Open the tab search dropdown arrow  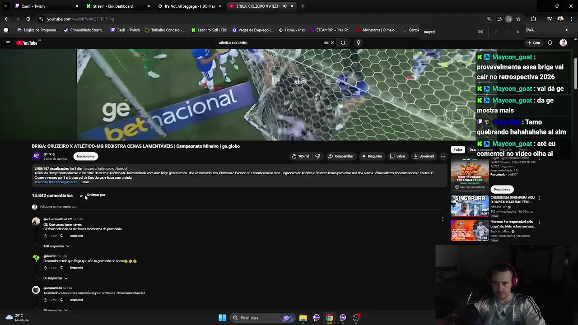coord(6,6)
